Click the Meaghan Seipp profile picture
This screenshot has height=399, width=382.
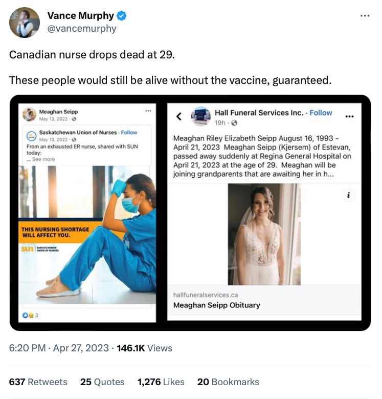pos(30,114)
